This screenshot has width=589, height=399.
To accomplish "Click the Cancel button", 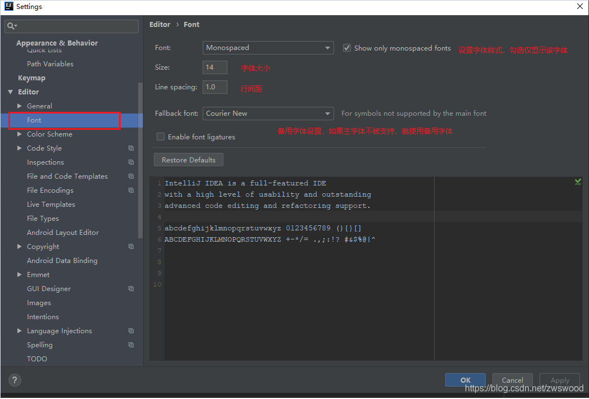I will [513, 380].
